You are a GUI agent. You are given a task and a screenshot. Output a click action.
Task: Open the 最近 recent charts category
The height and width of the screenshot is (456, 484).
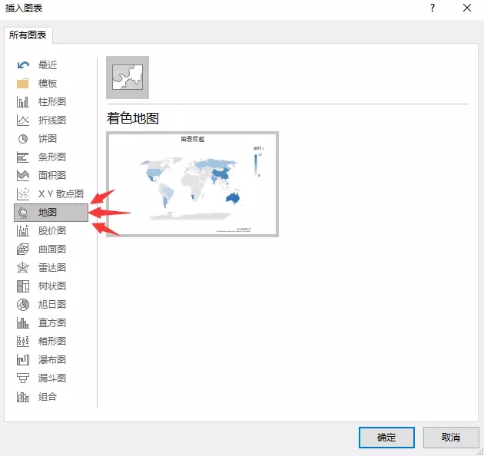[x=48, y=65]
